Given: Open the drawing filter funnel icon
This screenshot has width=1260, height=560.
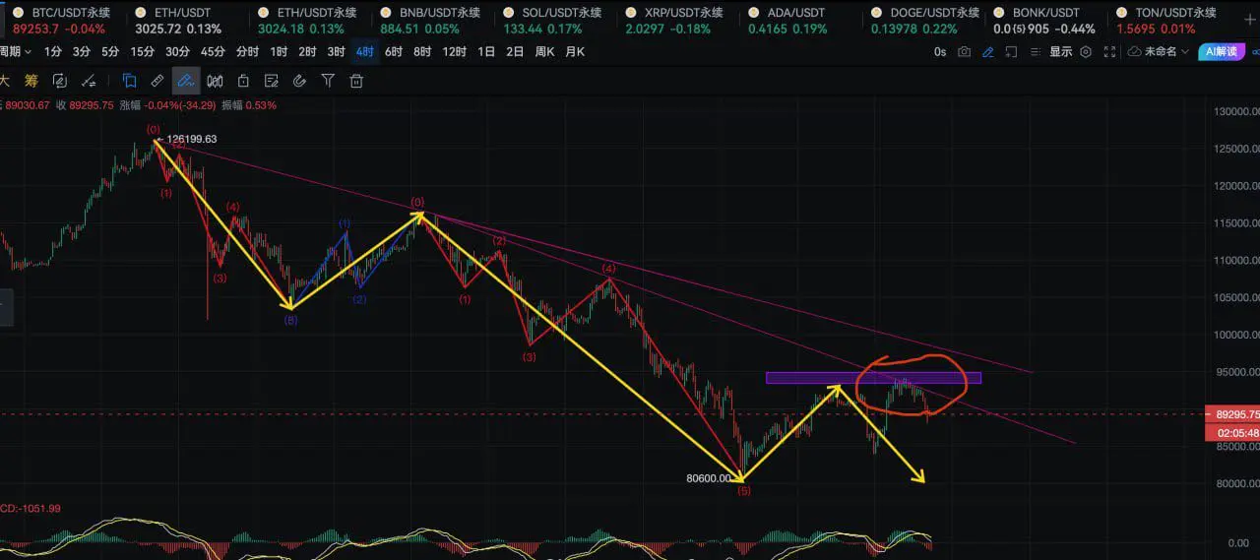Looking at the screenshot, I should point(329,81).
